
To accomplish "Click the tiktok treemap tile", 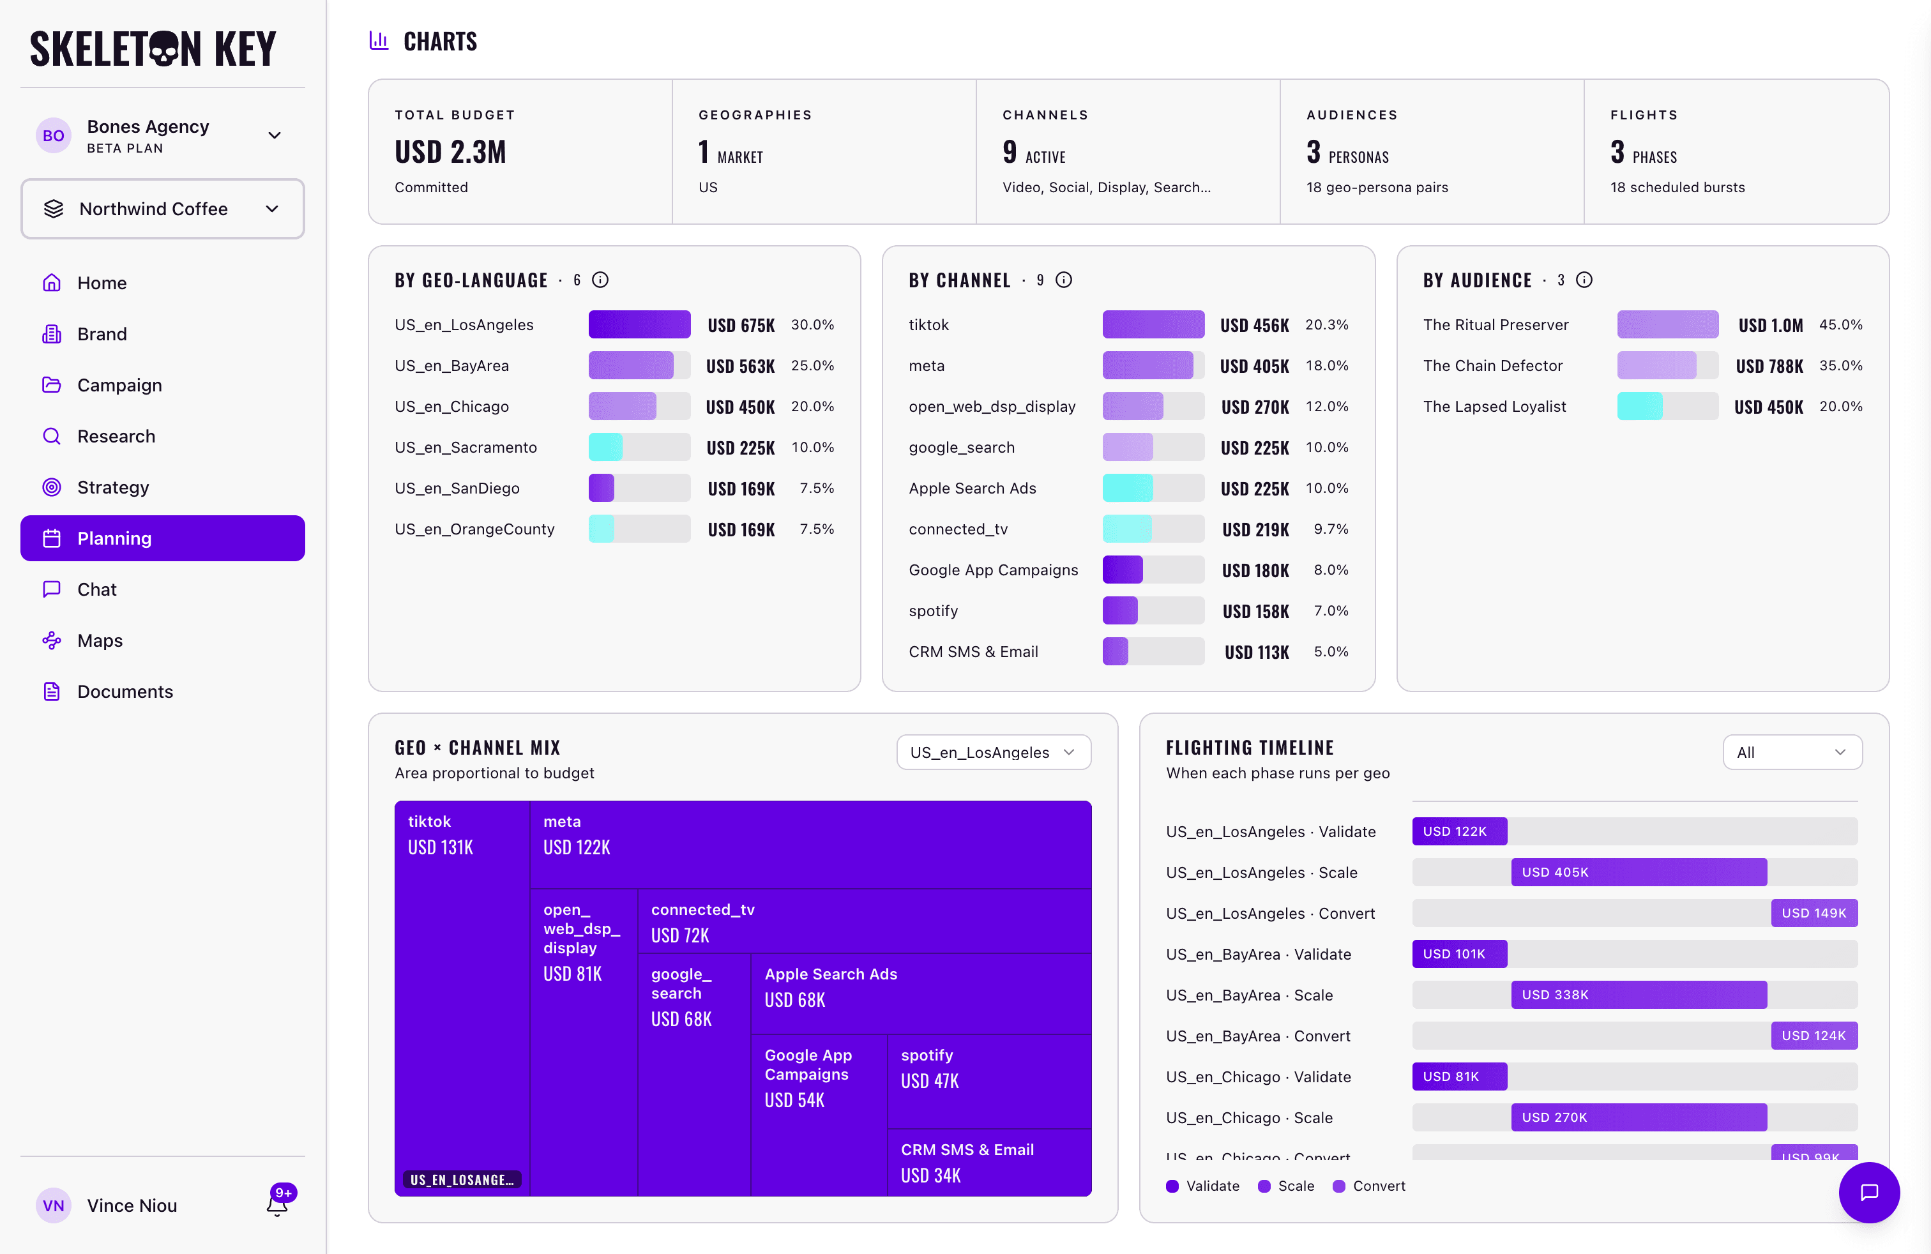I will pyautogui.click(x=462, y=998).
